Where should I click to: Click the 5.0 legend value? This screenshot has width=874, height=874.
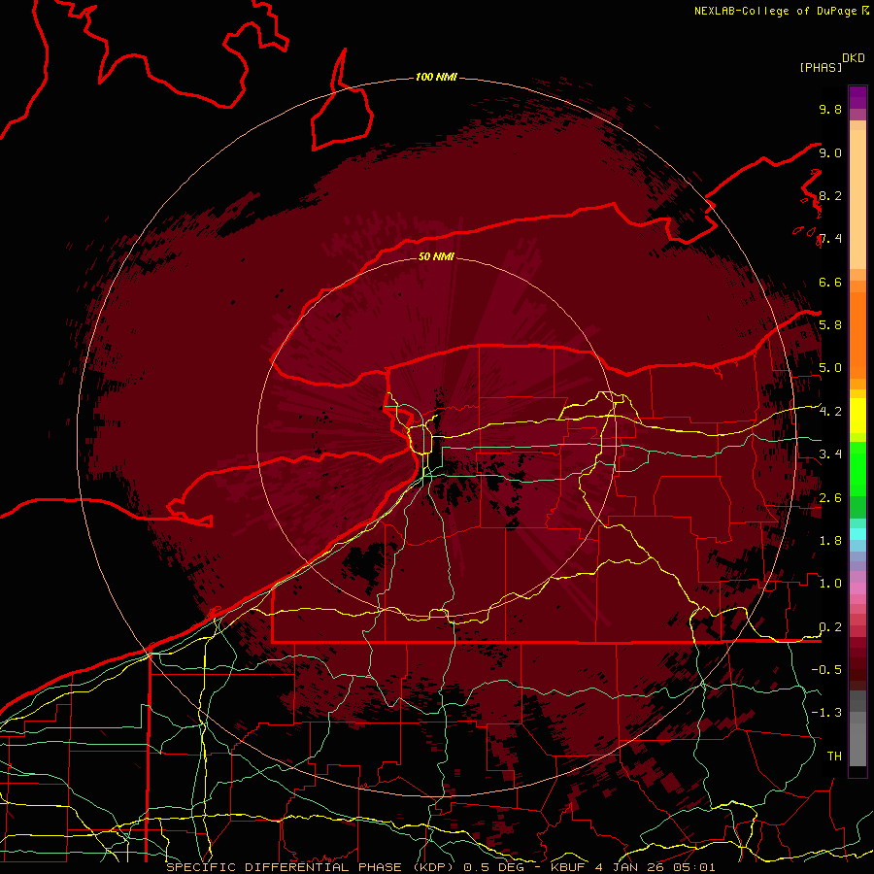(x=830, y=368)
